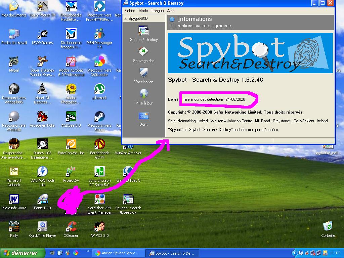
Task: Click version text Spybot 1.6.2.46
Action: click(x=215, y=80)
